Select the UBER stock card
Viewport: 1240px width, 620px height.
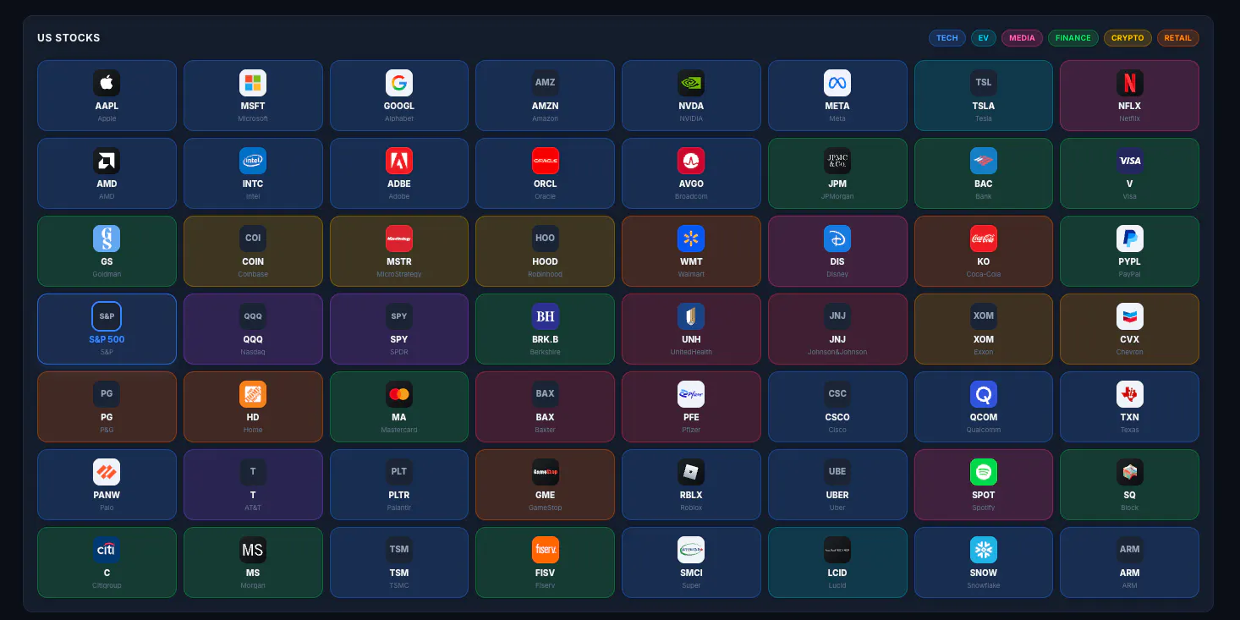coord(837,485)
